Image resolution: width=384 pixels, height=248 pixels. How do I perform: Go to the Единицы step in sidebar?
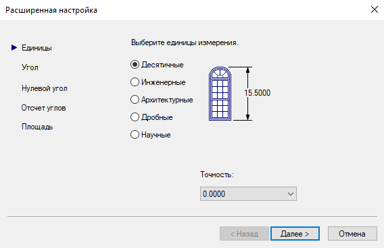37,48
